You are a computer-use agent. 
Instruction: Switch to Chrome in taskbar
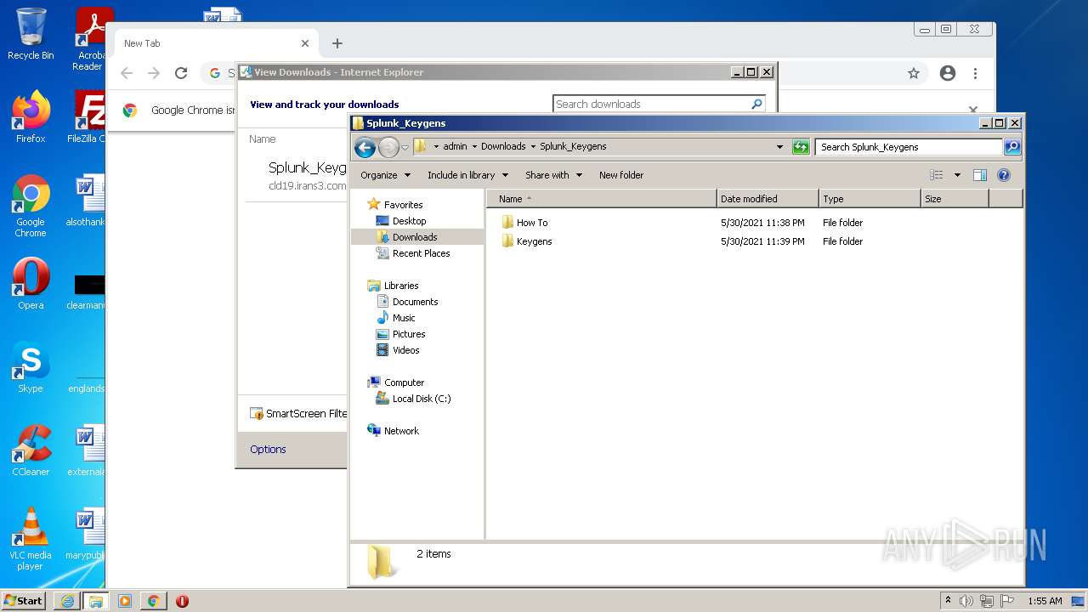click(x=154, y=601)
